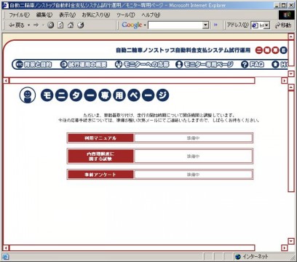Click the Back (戻る) arrow button
The height and width of the screenshot is (262, 297).
coord(17,25)
